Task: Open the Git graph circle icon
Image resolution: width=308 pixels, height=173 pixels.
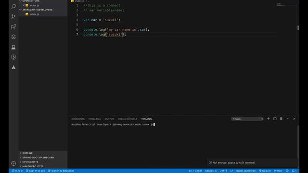Action: click(x=13, y=57)
